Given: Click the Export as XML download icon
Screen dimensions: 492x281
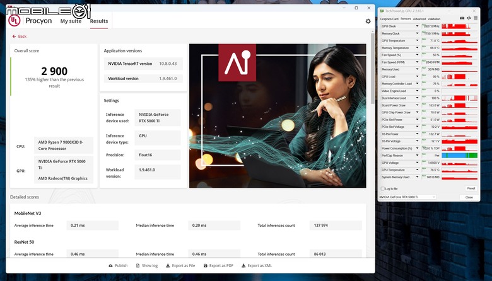Looking at the screenshot, I should point(243,266).
